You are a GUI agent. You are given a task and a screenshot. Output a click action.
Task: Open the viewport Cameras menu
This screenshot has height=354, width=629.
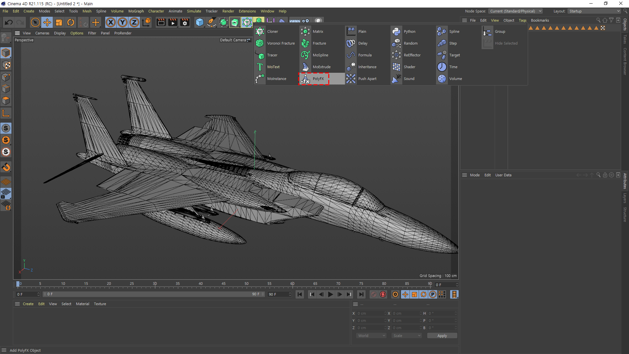[42, 33]
